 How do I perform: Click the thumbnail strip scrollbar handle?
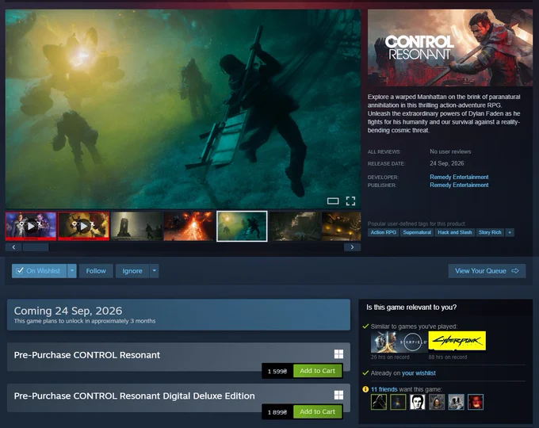(x=36, y=247)
